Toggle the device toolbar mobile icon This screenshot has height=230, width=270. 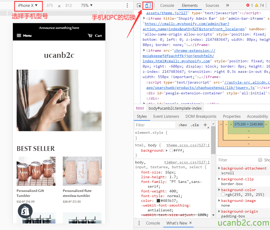pos(148,5)
